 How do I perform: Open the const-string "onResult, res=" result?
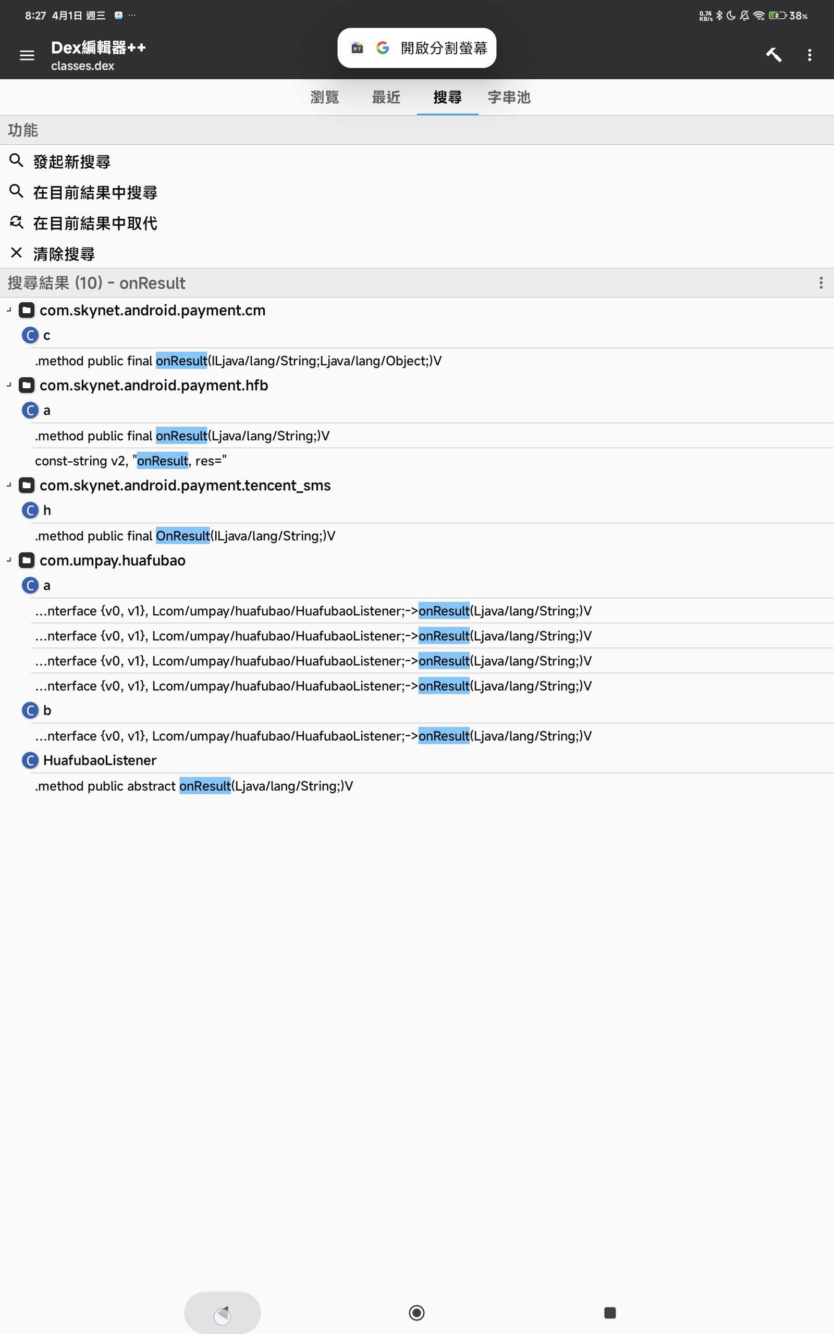[131, 461]
